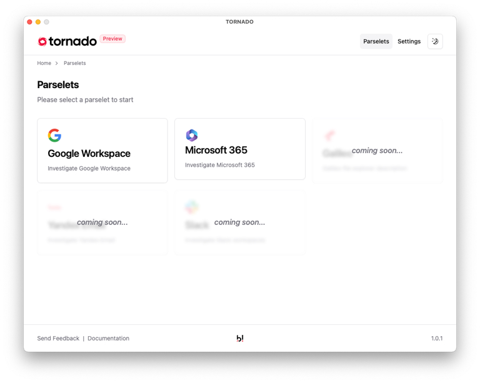Click the blurred Slack logo icon

point(192,207)
